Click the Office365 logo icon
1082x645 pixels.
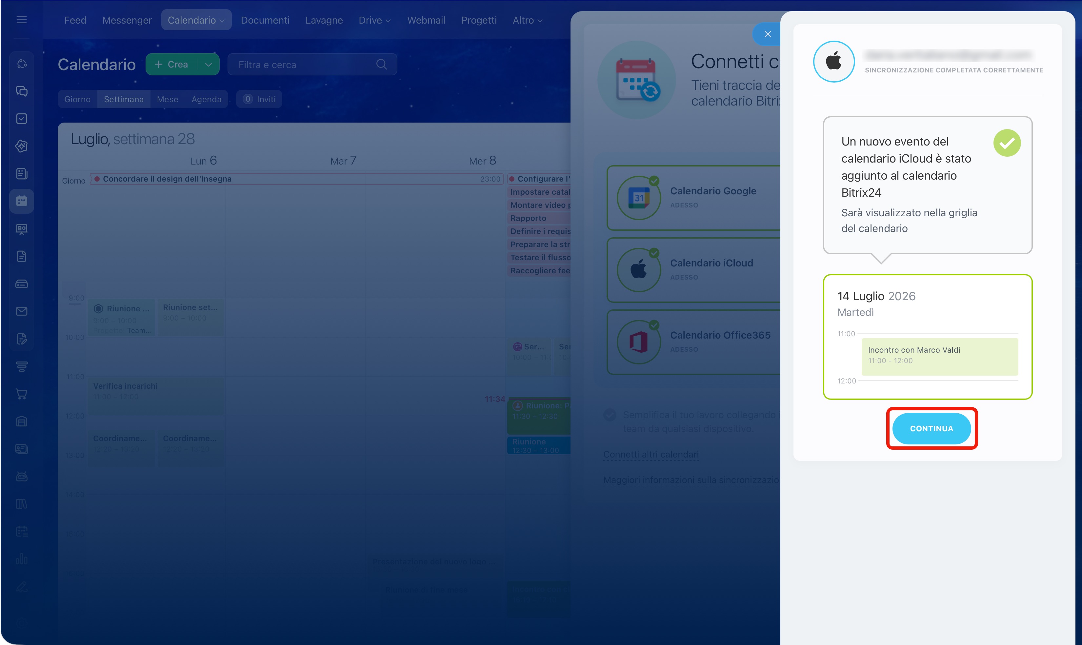click(639, 342)
